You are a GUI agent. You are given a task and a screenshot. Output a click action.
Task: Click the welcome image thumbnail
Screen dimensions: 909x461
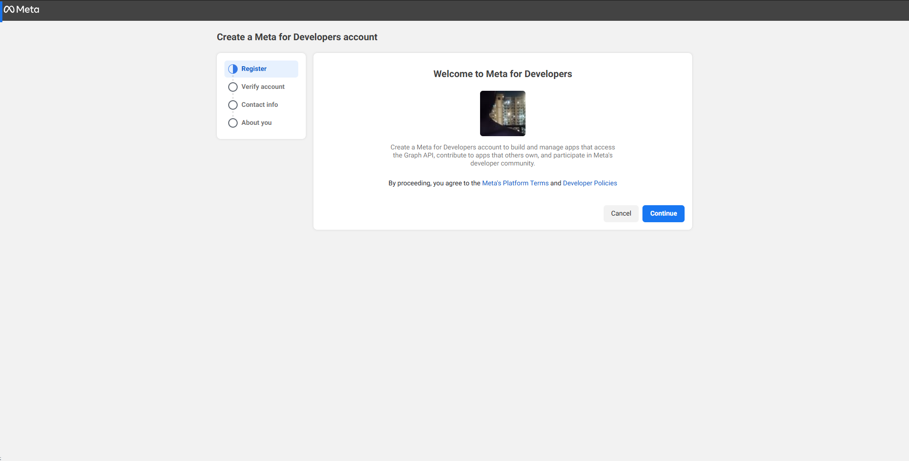[502, 113]
